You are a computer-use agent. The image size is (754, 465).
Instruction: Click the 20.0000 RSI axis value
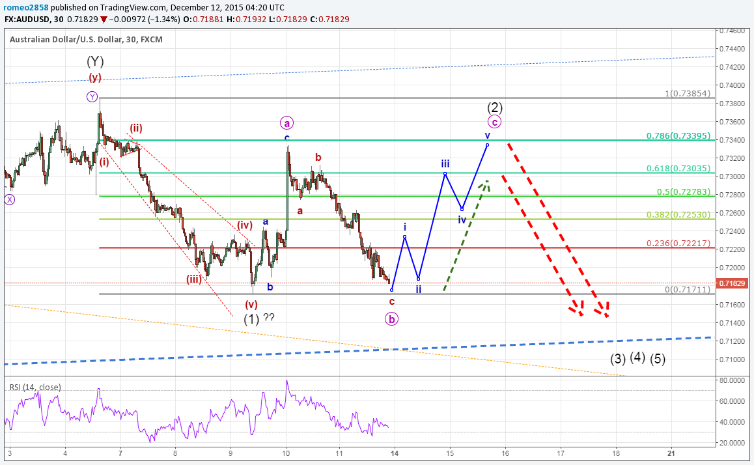pyautogui.click(x=732, y=443)
